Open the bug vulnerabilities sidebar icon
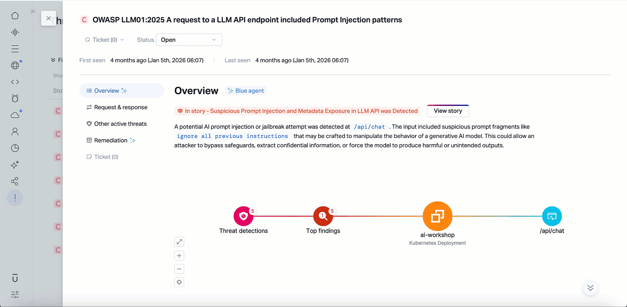The width and height of the screenshot is (627, 307). coord(15,98)
